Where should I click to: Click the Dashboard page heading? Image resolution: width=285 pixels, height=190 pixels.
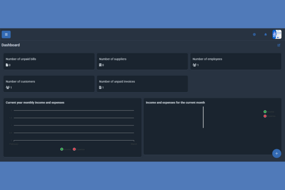(11, 45)
